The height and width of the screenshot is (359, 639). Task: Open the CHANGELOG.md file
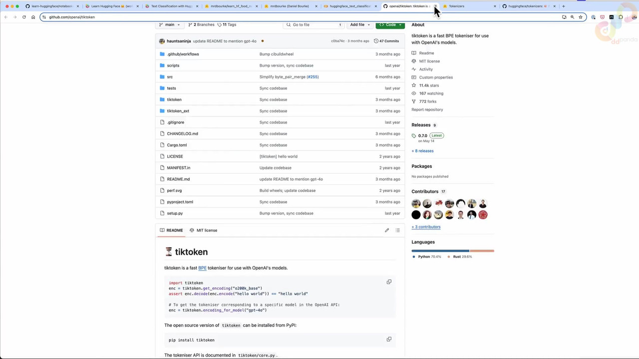[182, 134]
